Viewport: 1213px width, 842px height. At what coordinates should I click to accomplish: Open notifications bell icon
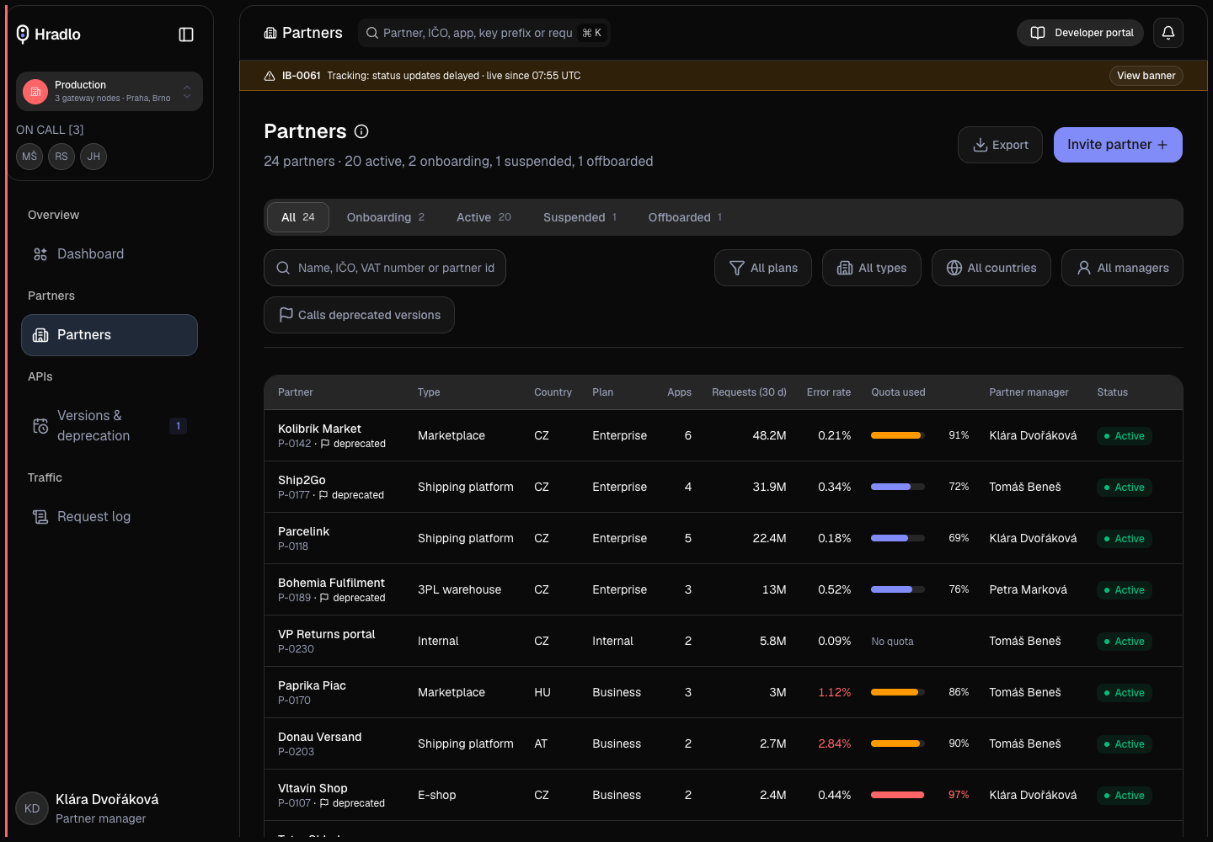[x=1168, y=33]
